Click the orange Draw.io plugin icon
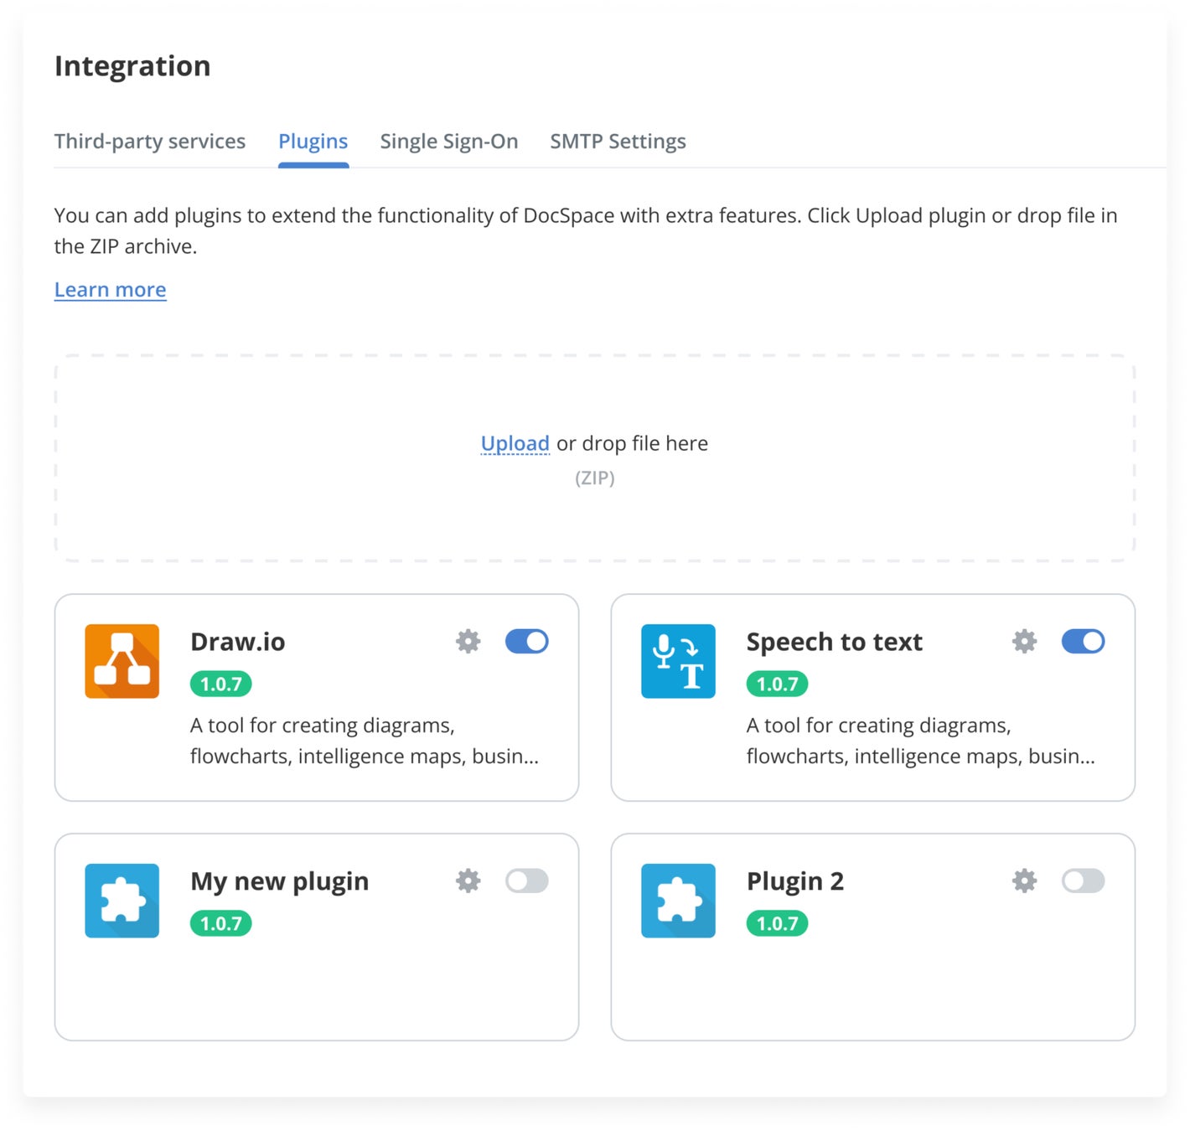The width and height of the screenshot is (1190, 1131). tap(122, 661)
